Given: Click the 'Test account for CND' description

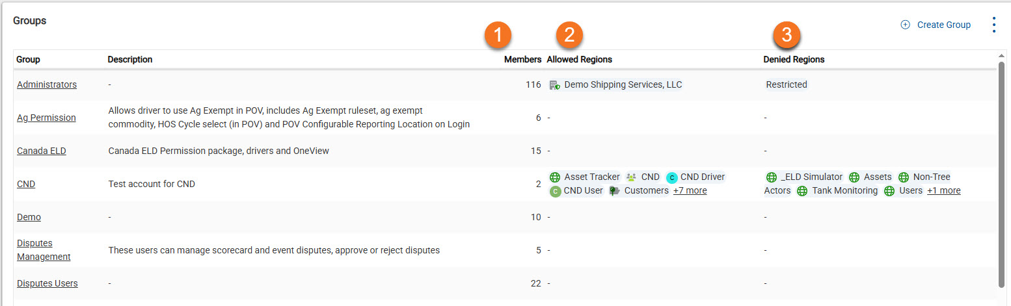Looking at the screenshot, I should pos(152,184).
